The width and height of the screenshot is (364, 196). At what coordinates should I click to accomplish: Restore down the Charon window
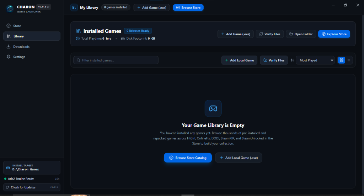[x=346, y=5]
